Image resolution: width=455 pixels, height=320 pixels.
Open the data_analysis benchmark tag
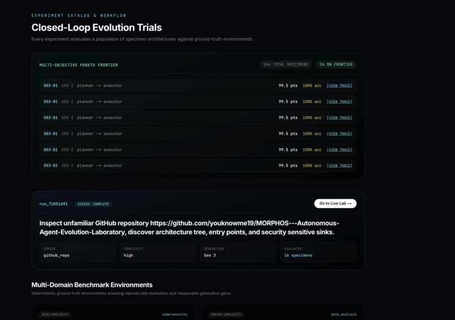pyautogui.click(x=344, y=314)
